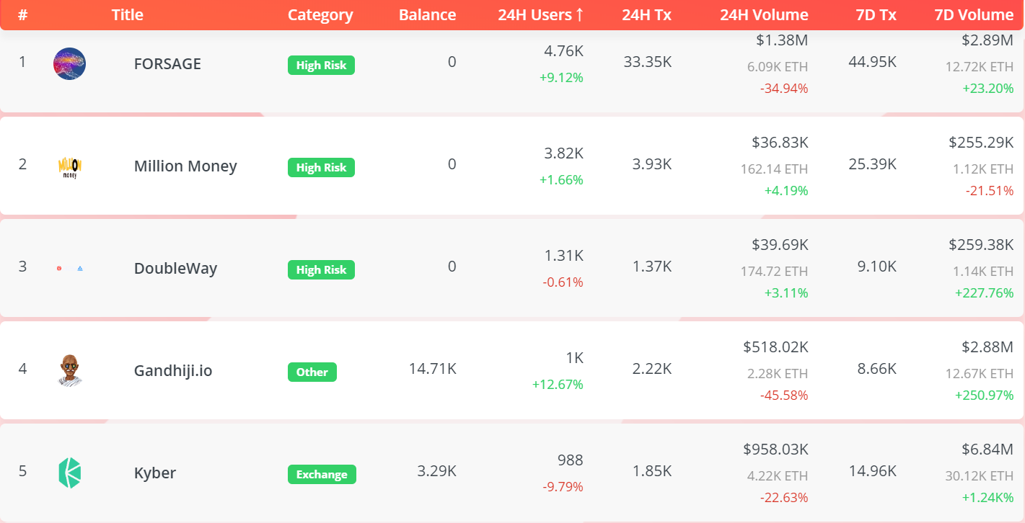This screenshot has height=523, width=1025.
Task: Open the Gandhiji.io title link
Action: 173,371
